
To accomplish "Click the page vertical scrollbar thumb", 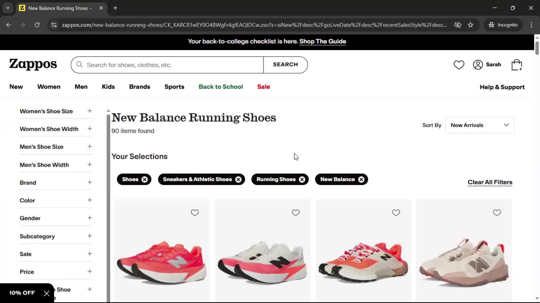I will 537,48.
